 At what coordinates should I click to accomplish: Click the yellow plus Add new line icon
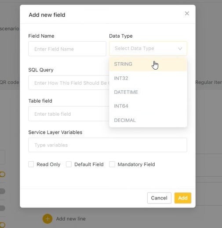click(47, 219)
